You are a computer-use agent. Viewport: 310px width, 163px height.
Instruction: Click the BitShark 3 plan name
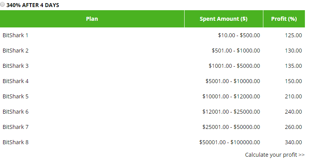pyautogui.click(x=16, y=66)
